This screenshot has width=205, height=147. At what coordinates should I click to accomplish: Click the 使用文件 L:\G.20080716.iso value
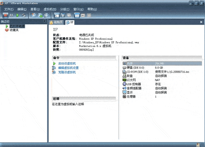[172, 72]
